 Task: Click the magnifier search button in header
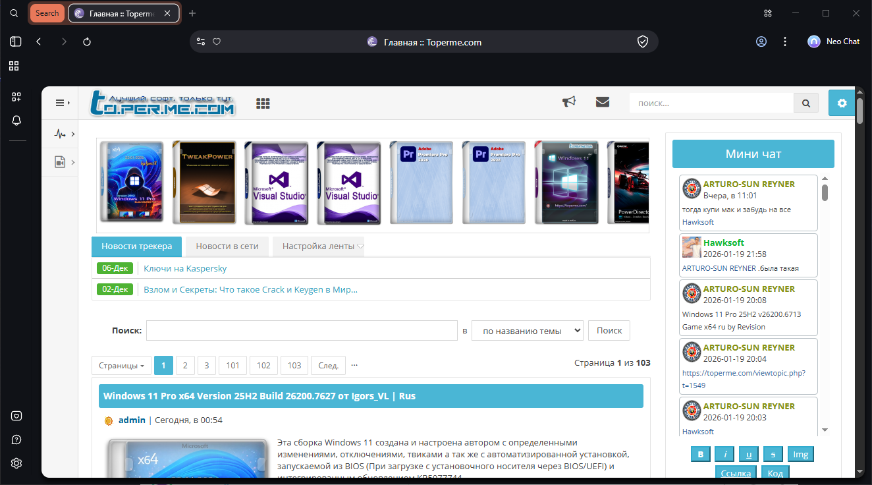point(805,103)
